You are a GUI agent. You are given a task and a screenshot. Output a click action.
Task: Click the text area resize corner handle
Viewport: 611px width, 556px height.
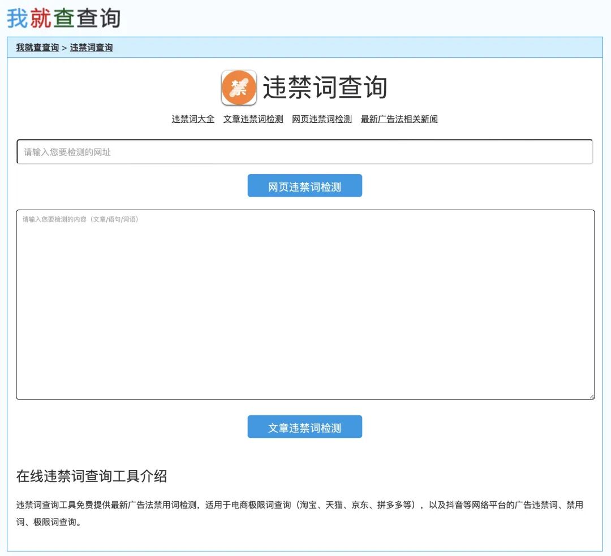point(591,397)
